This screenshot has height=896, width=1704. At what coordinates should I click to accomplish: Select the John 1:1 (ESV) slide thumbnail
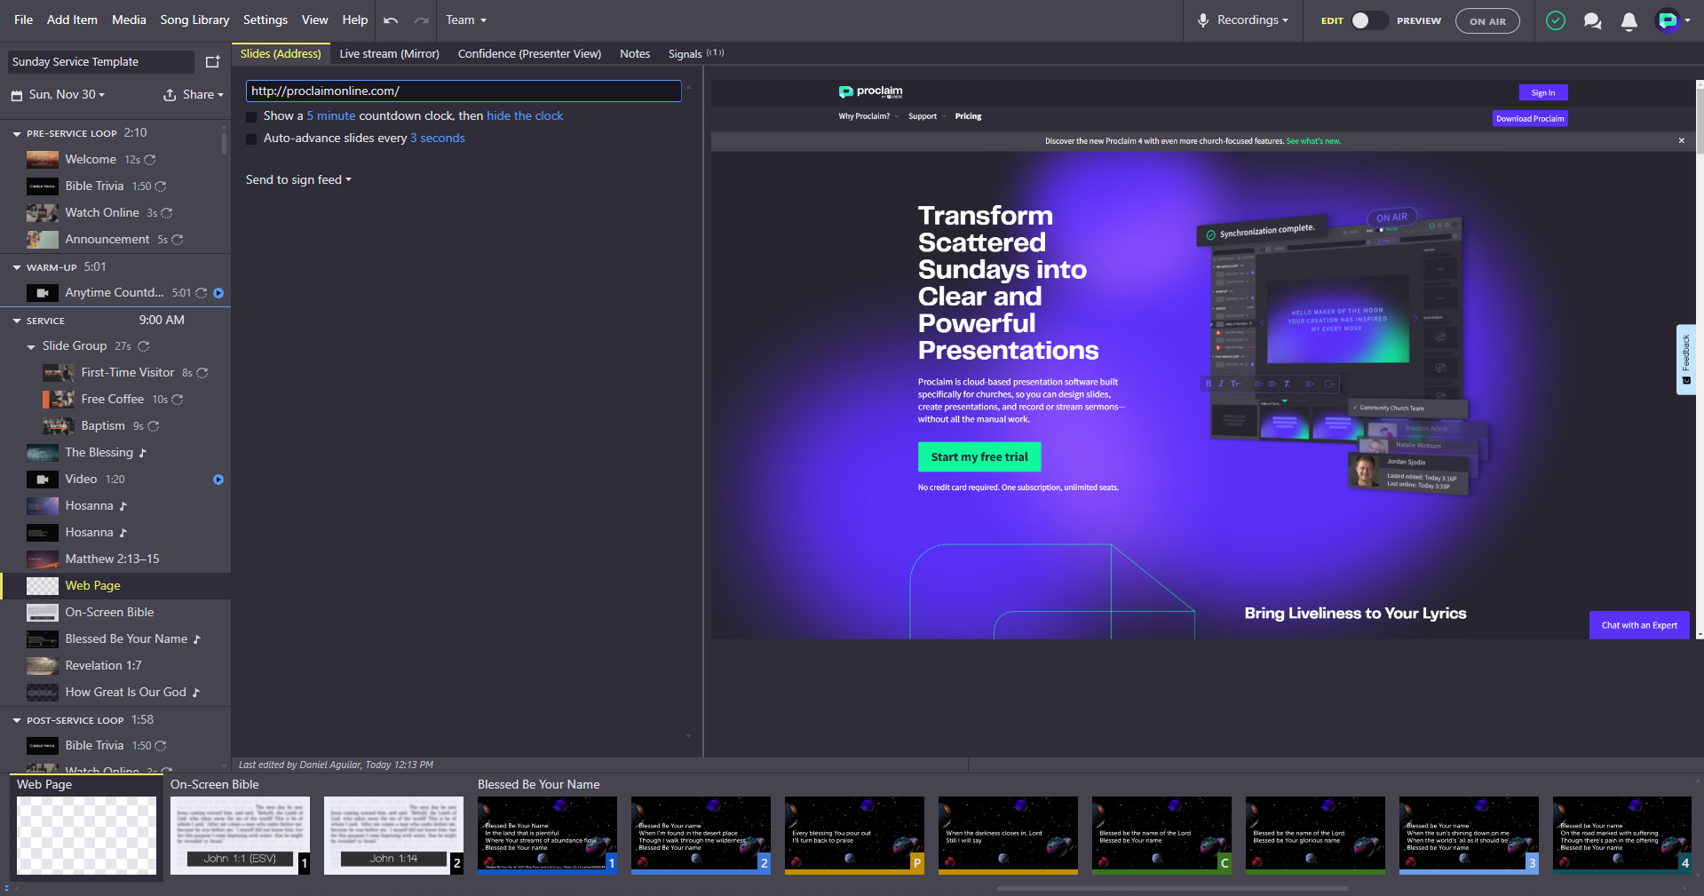(240, 836)
